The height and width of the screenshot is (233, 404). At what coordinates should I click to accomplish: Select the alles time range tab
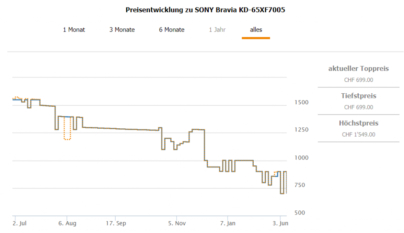pos(256,30)
